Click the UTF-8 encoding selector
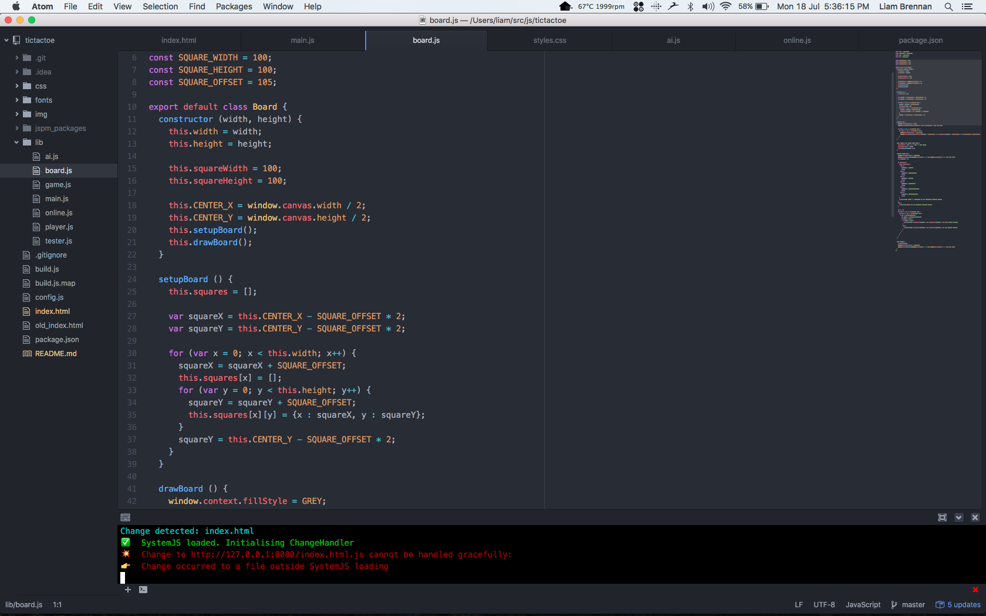Viewport: 986px width, 616px height. coord(824,605)
